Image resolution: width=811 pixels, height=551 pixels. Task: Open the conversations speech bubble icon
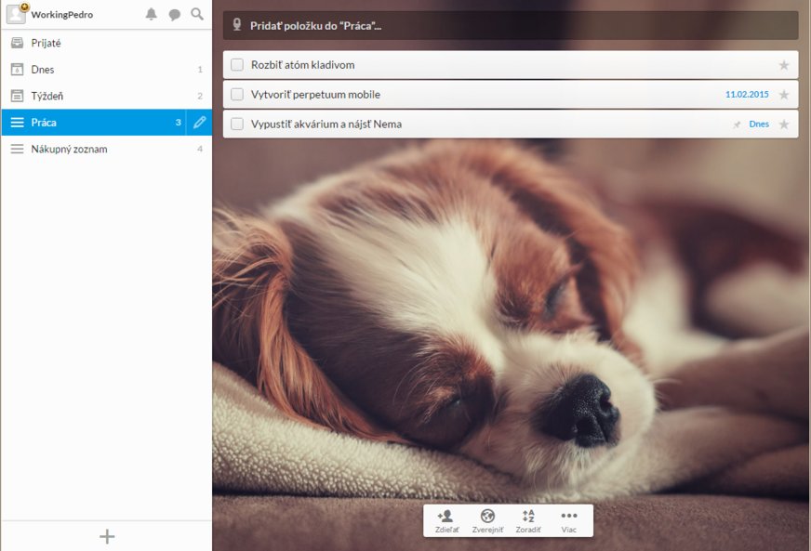175,15
